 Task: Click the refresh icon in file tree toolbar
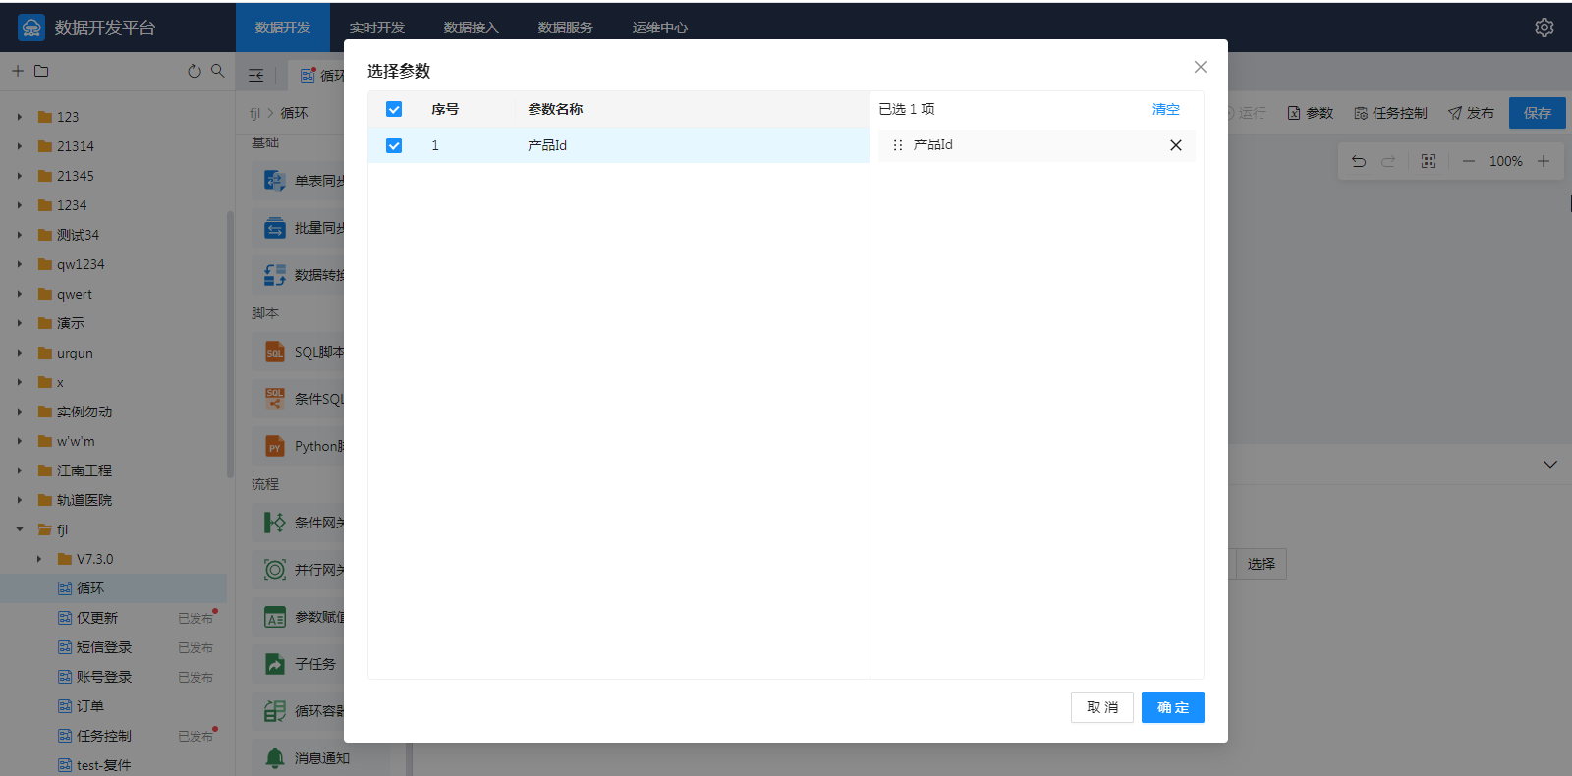pos(195,71)
